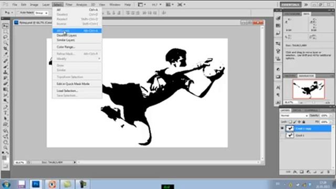The width and height of the screenshot is (336, 189).
Task: Select the Crop tool
Action: pos(5,49)
